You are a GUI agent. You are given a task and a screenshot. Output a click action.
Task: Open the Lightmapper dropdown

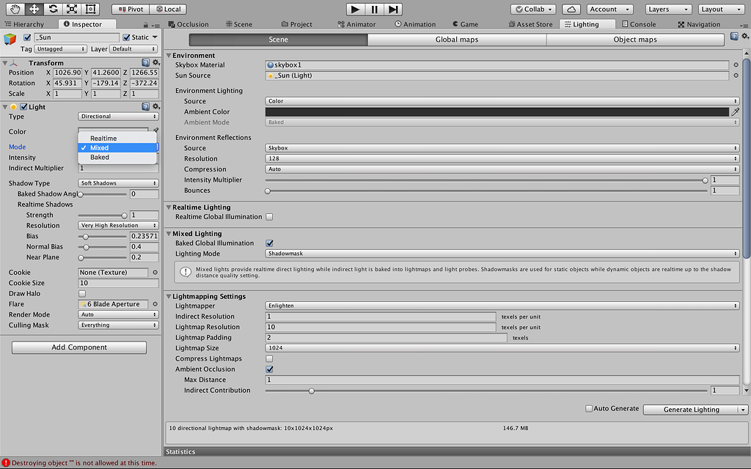pyautogui.click(x=502, y=306)
